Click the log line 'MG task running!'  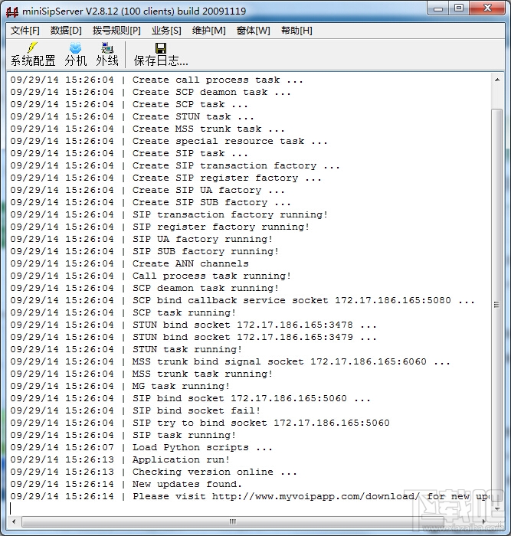tap(181, 387)
